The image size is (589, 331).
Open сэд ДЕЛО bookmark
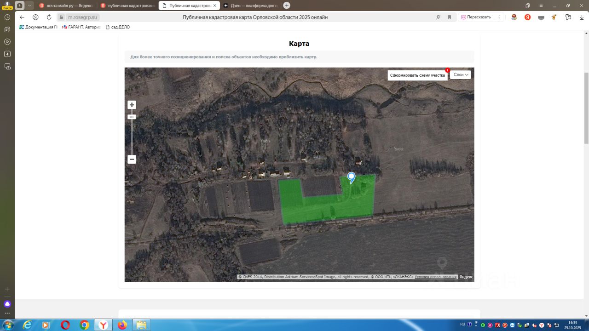point(118,27)
